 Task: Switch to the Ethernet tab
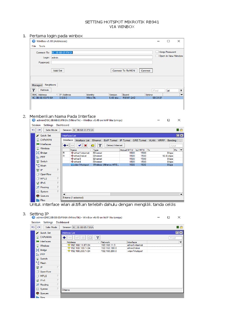coord(97,140)
